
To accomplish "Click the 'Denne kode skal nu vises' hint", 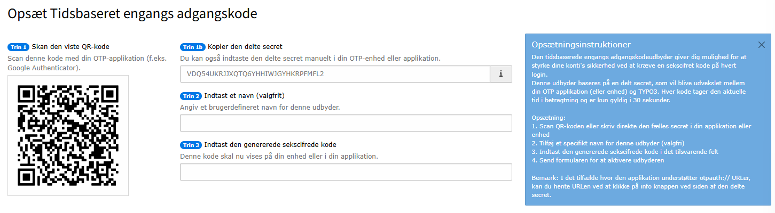I will pyautogui.click(x=279, y=156).
